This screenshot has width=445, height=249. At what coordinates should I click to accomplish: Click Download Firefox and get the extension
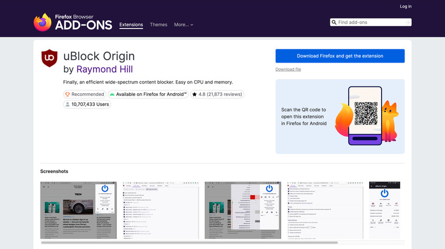click(x=340, y=56)
